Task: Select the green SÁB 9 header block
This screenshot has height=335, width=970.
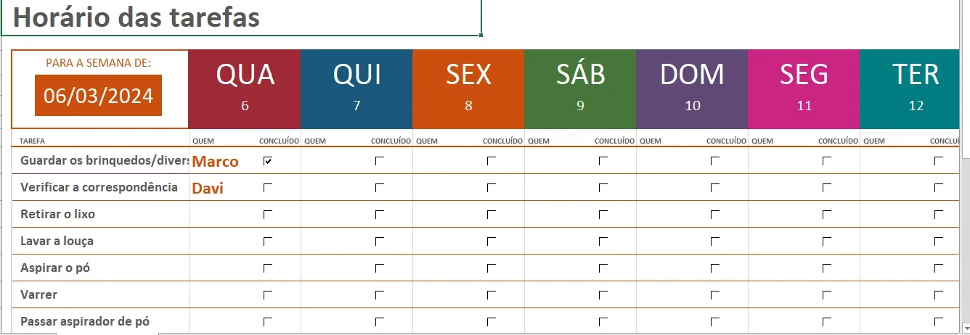Action: pyautogui.click(x=580, y=88)
